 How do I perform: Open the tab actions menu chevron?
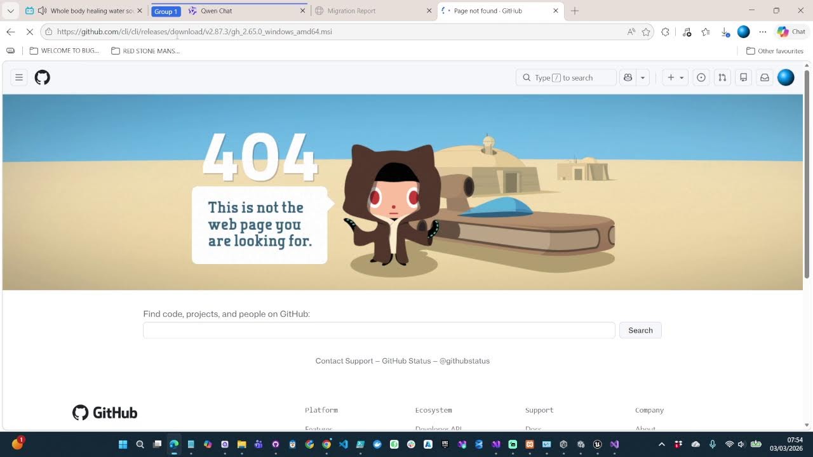10,11
